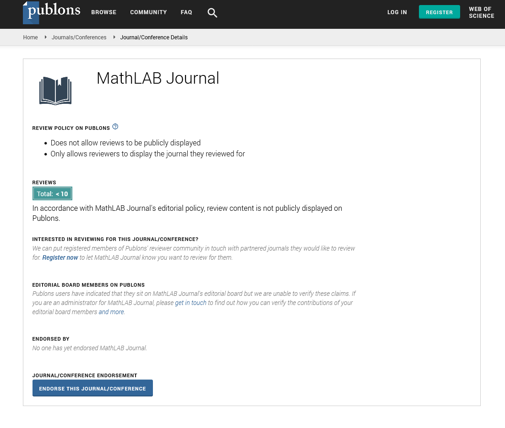
Task: Click the Register now link
Action: [60, 257]
